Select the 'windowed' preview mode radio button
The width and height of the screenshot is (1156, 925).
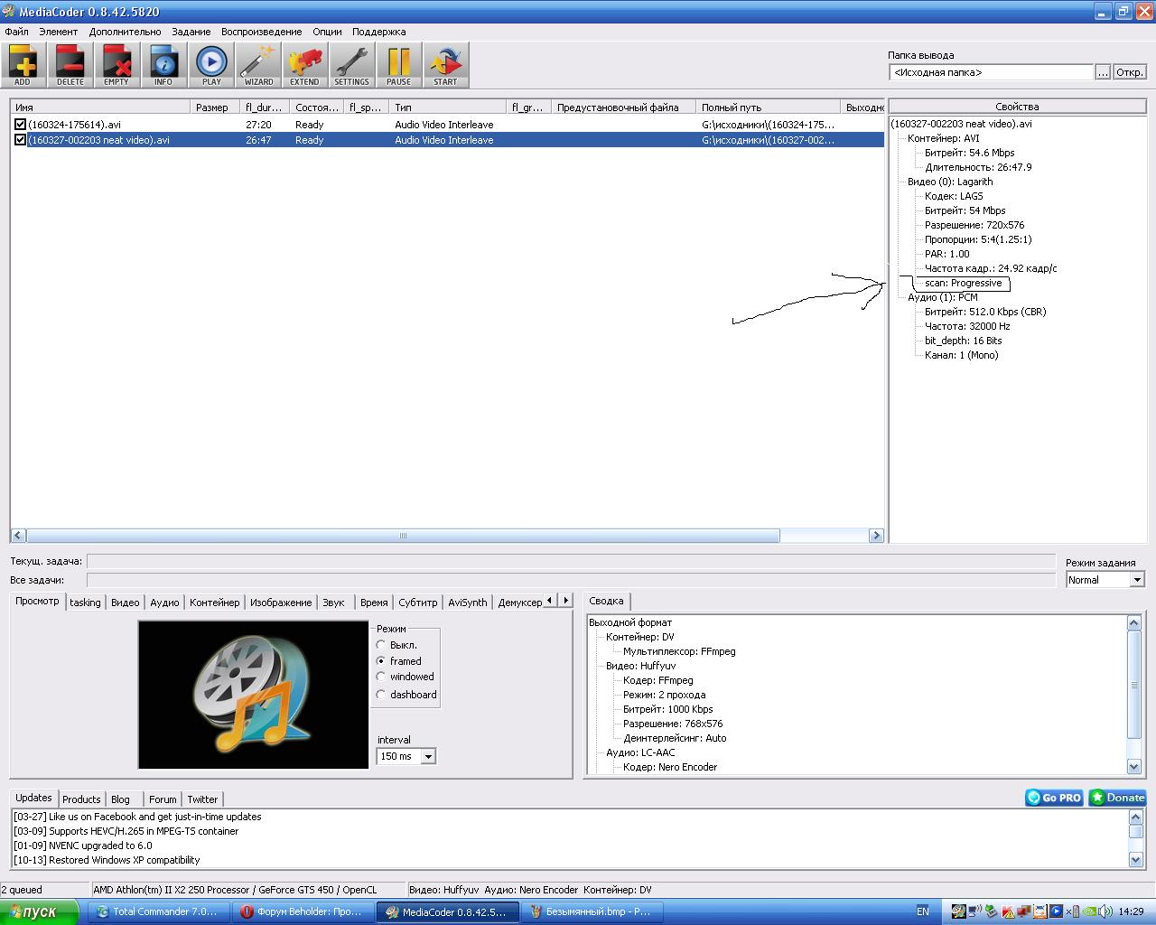(381, 677)
